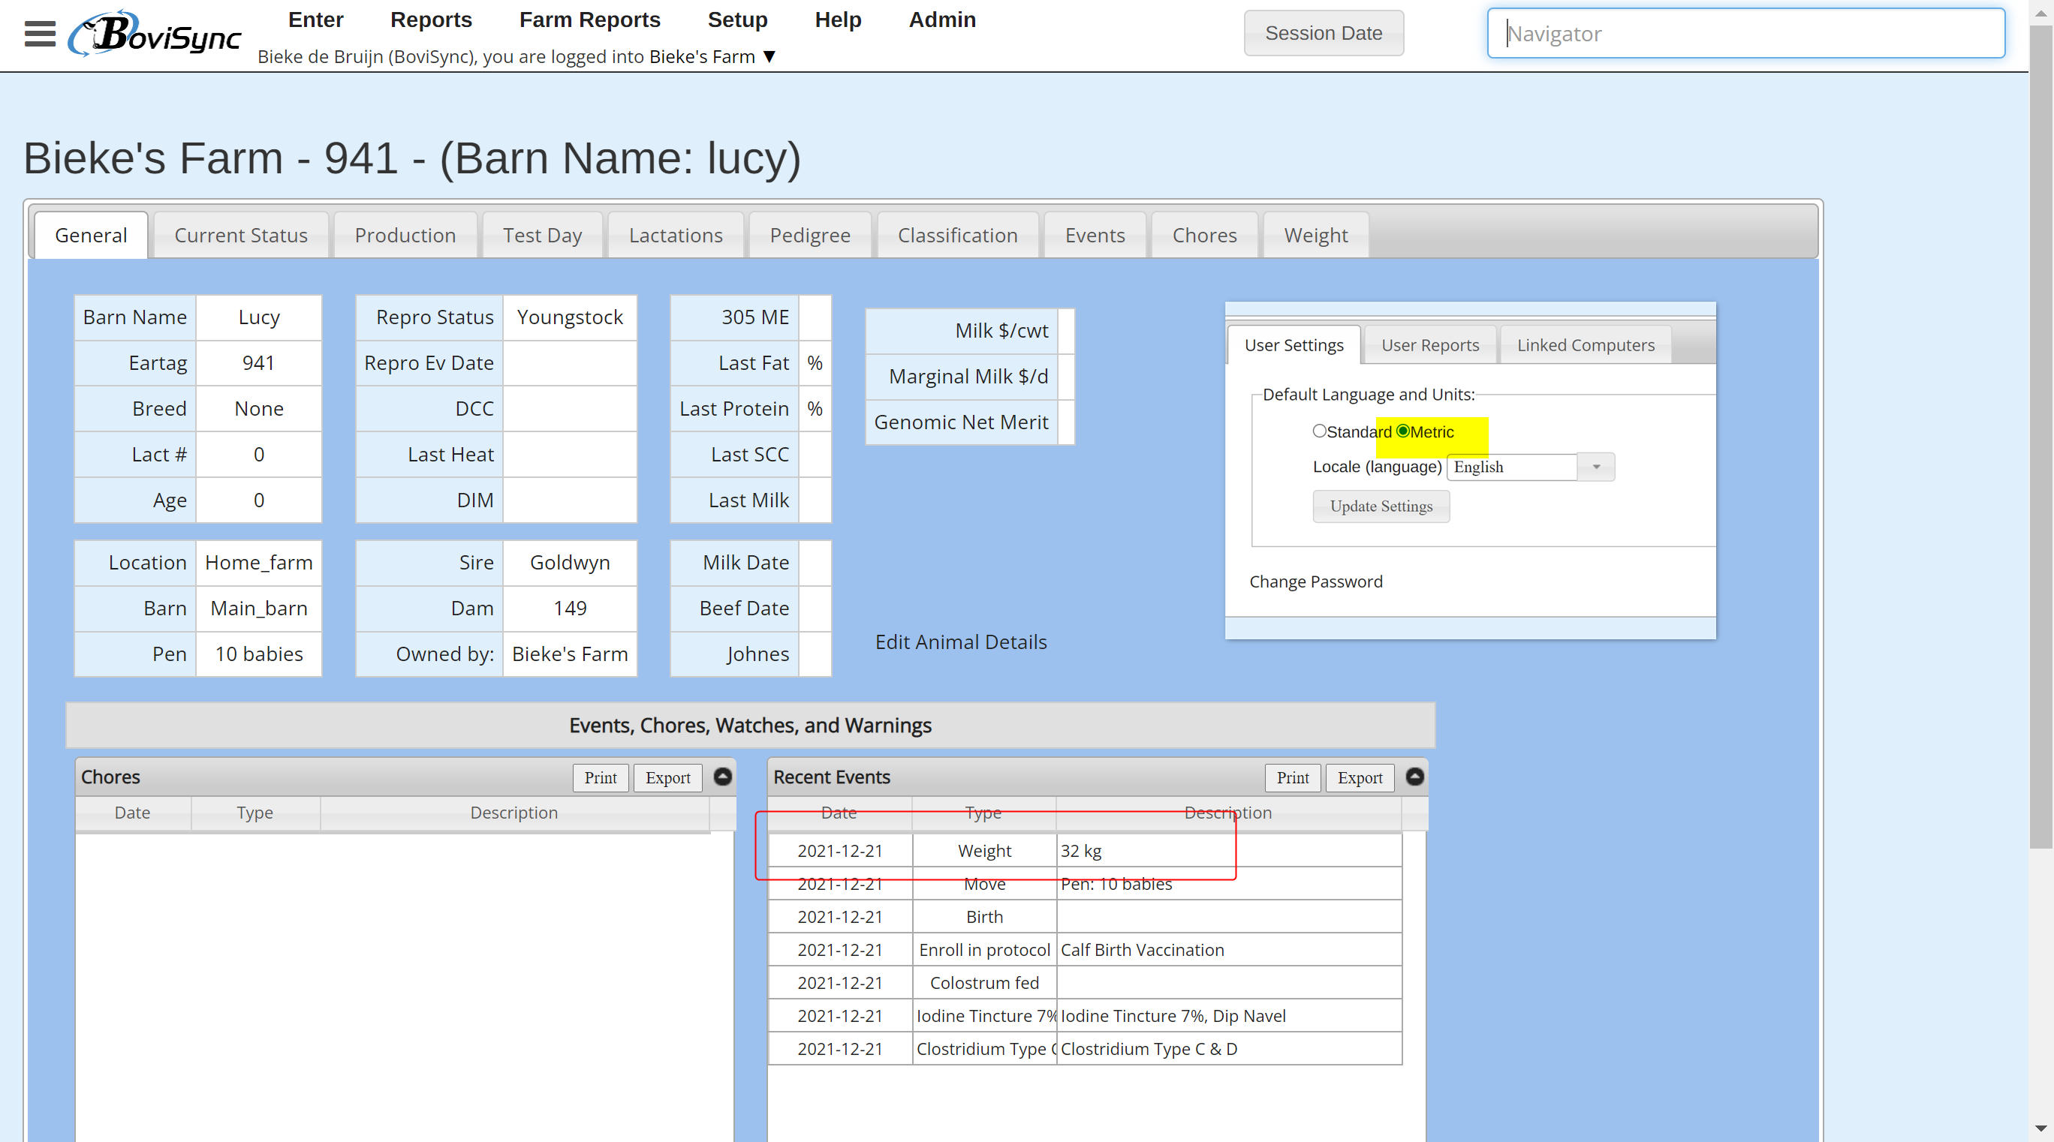Viewport: 2054px width, 1142px height.
Task: Open the Setup menu
Action: click(737, 19)
